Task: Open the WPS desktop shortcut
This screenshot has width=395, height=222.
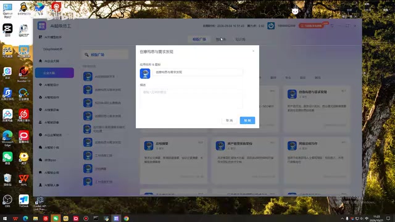Action: (x=23, y=179)
